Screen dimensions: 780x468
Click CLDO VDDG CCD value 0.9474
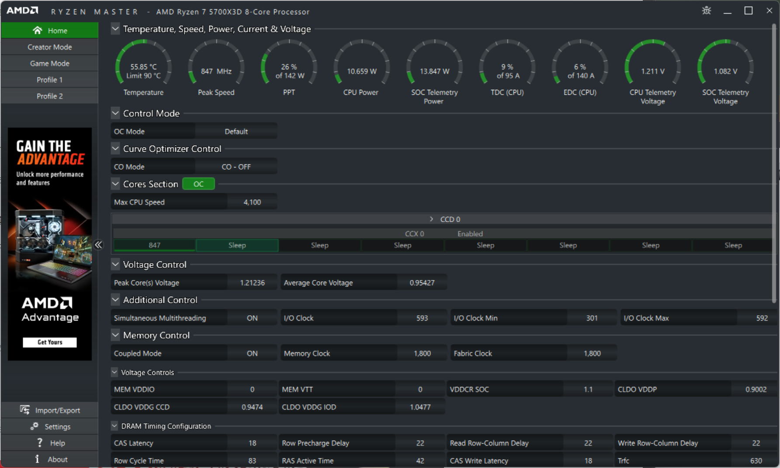click(x=252, y=407)
